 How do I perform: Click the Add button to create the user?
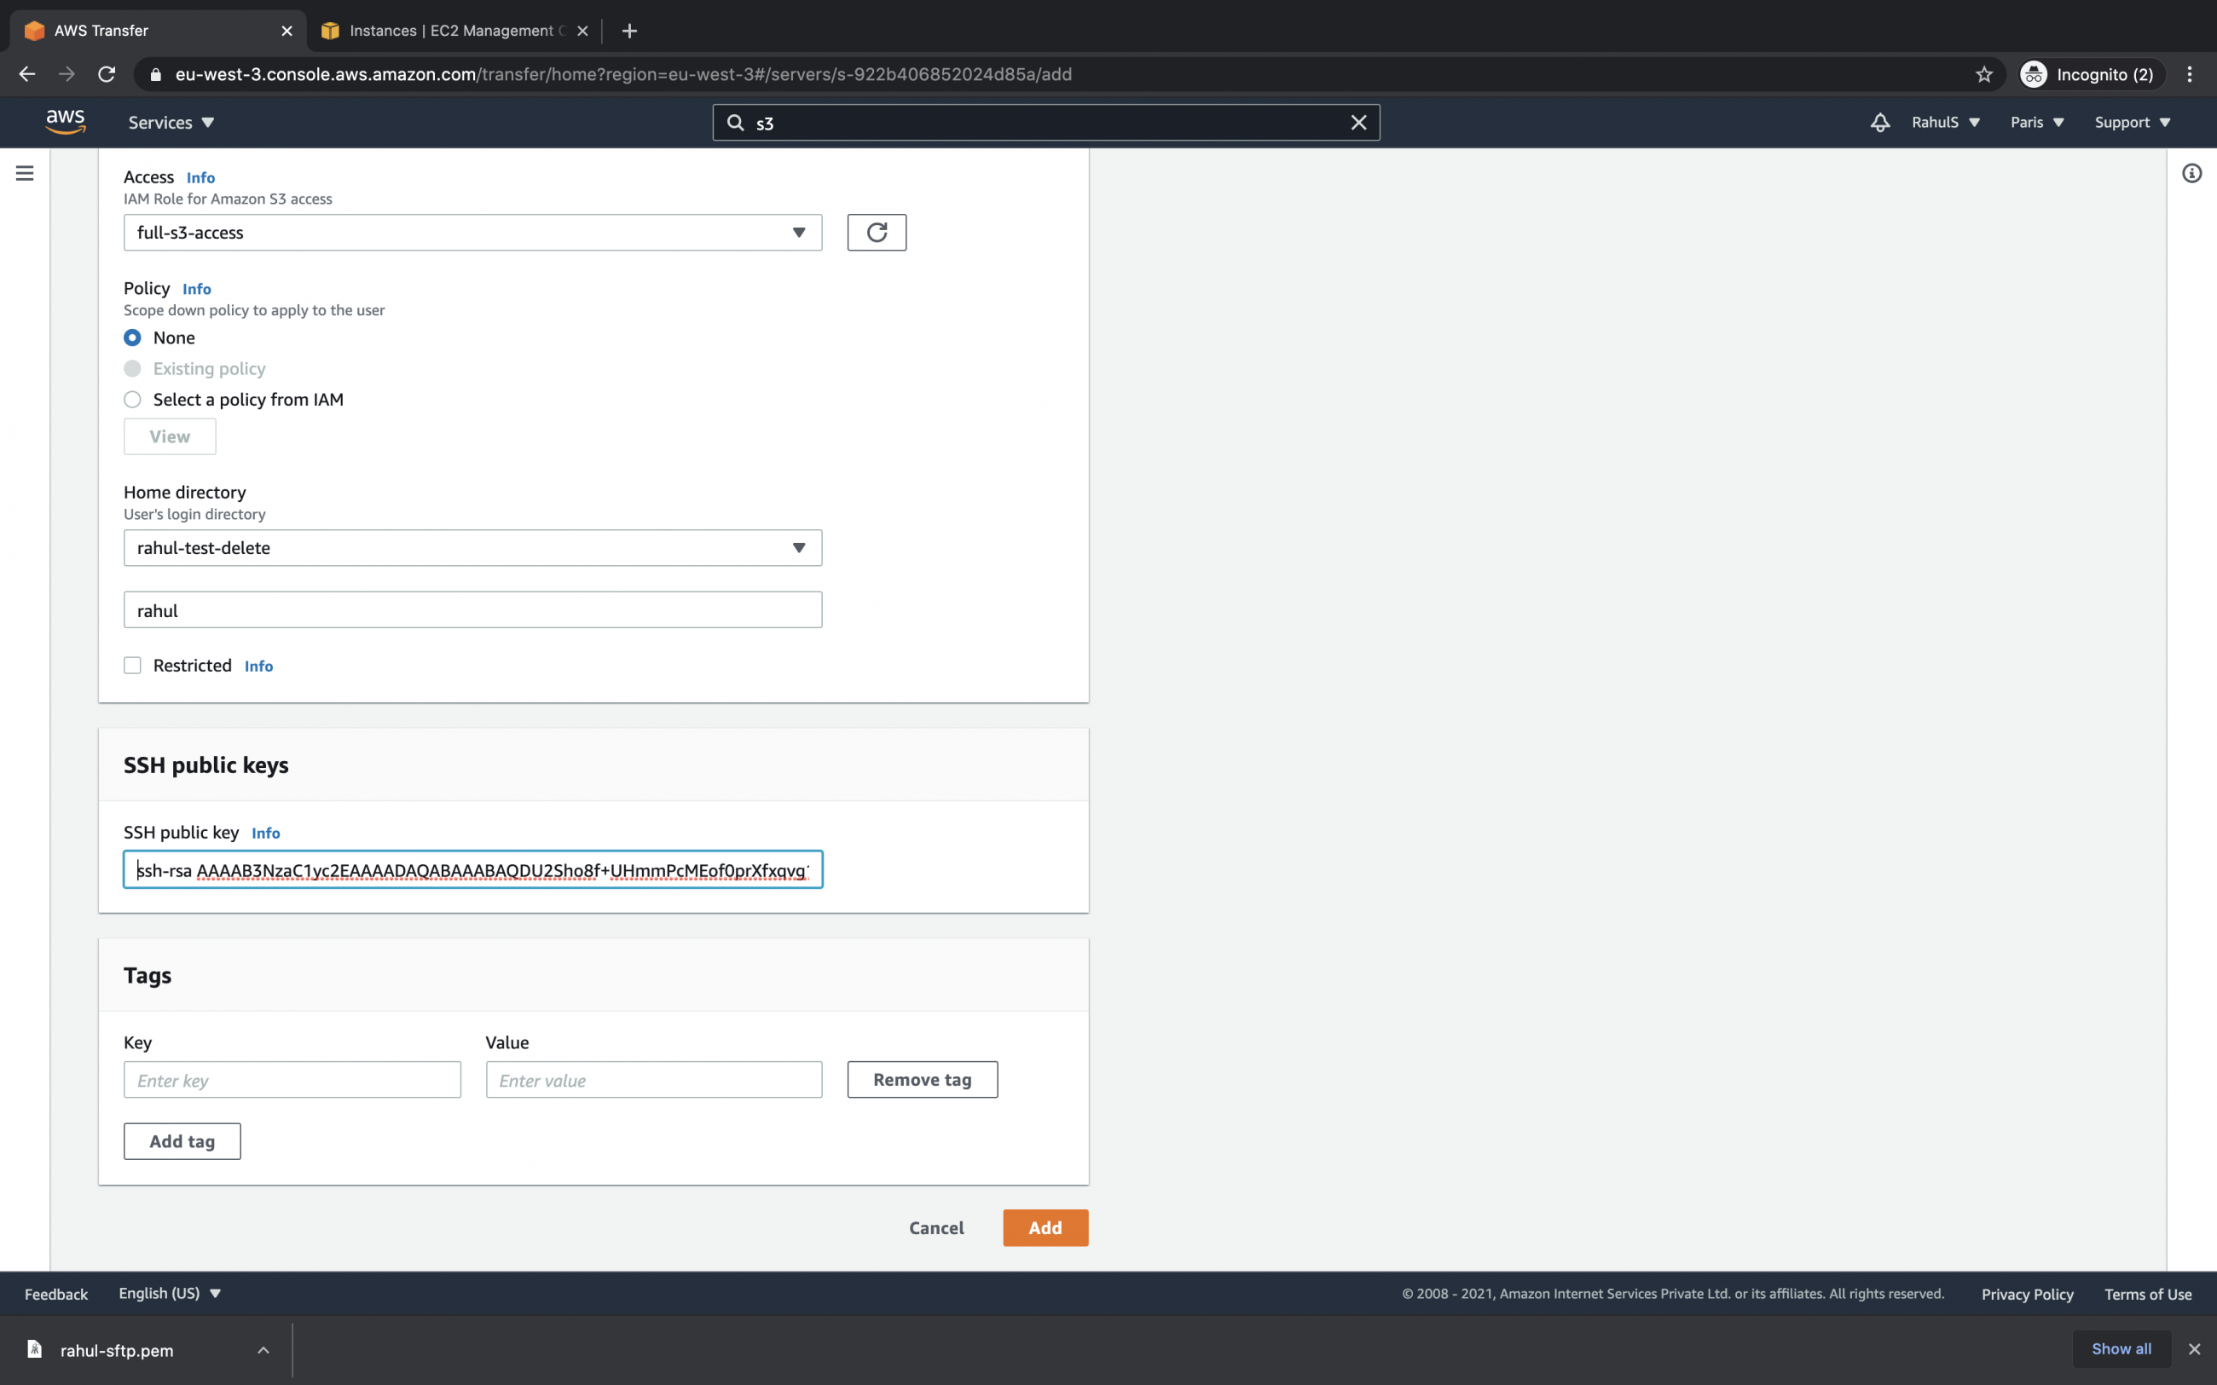(x=1045, y=1227)
